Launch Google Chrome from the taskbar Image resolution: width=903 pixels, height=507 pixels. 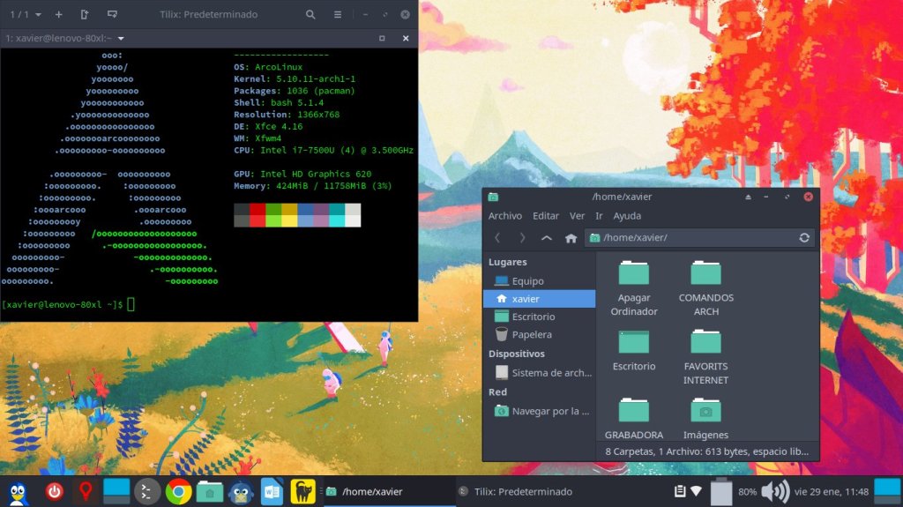tap(178, 491)
